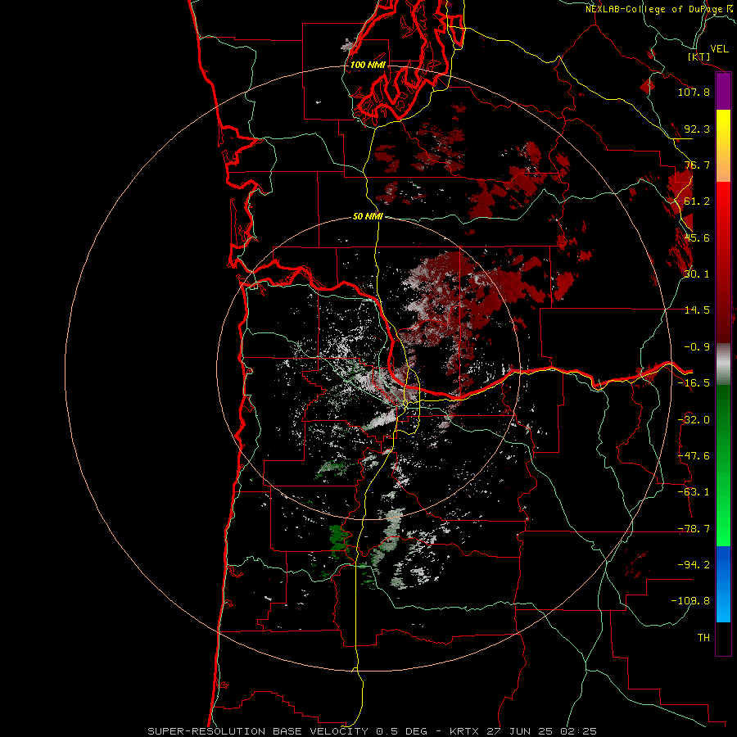Image resolution: width=737 pixels, height=737 pixels.
Task: Click the -32.0 velocity scale value
Action: [694, 420]
